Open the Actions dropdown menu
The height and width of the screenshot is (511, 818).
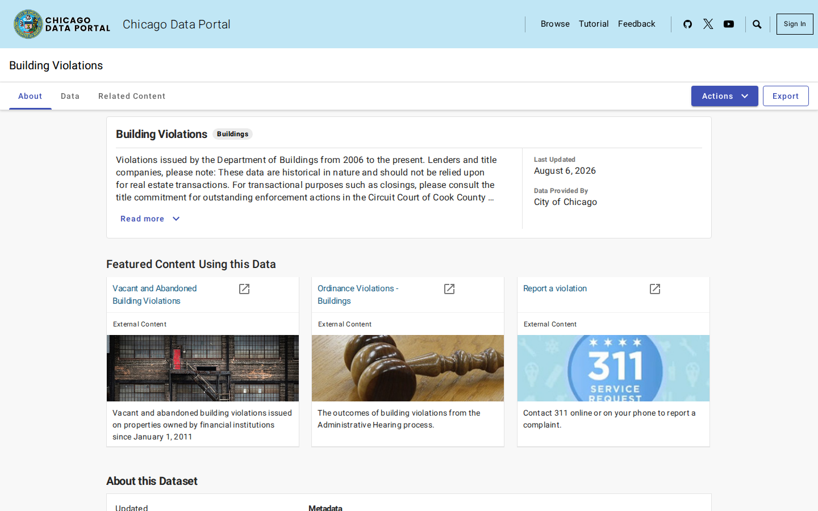[725, 96]
